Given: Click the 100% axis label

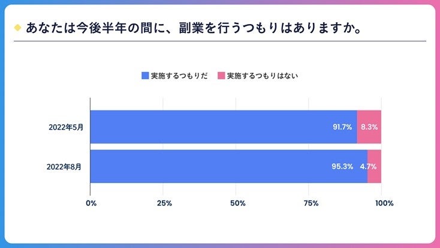Looking at the screenshot, I should 384,204.
